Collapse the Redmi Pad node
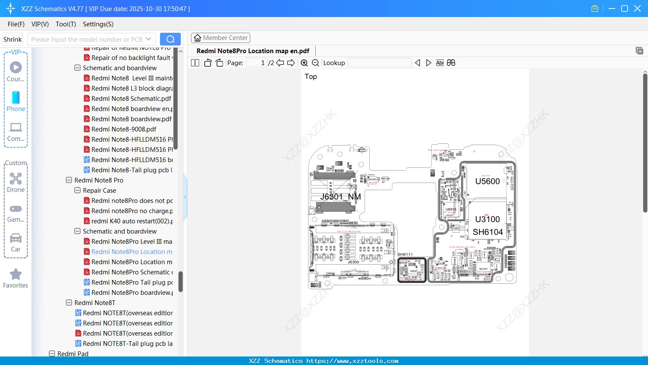This screenshot has width=648, height=365. coord(52,354)
